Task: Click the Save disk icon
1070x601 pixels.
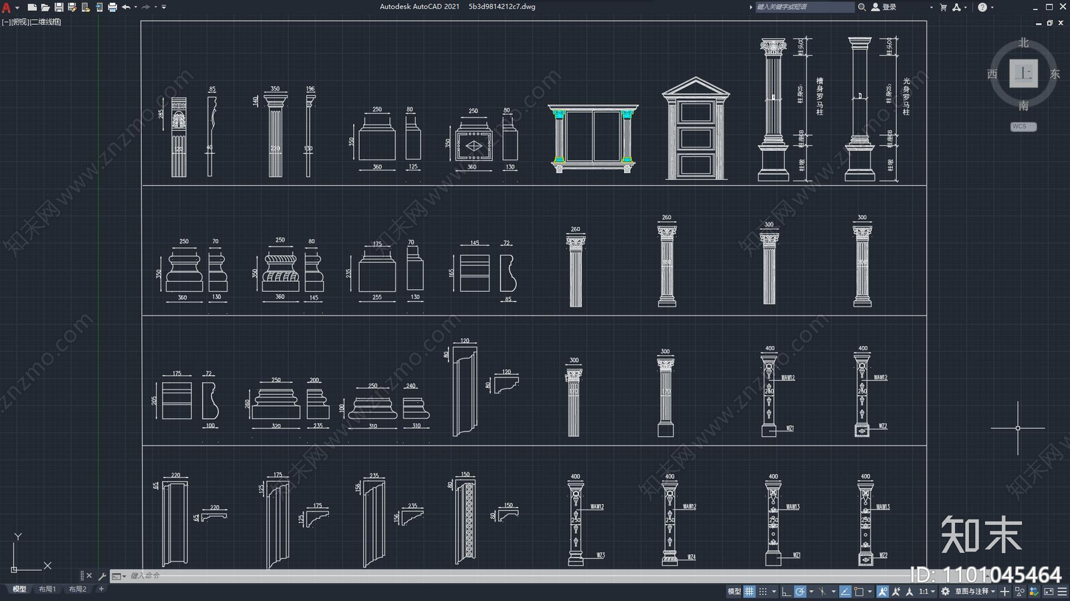Action: pos(59,7)
